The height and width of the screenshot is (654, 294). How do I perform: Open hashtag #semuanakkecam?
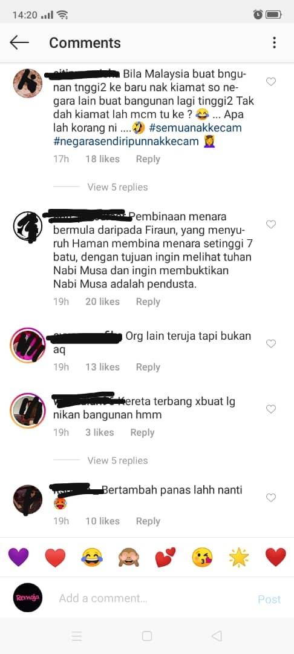click(x=195, y=128)
